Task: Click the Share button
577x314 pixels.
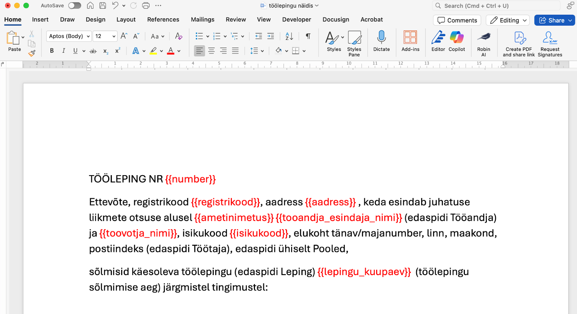Action: pos(552,21)
